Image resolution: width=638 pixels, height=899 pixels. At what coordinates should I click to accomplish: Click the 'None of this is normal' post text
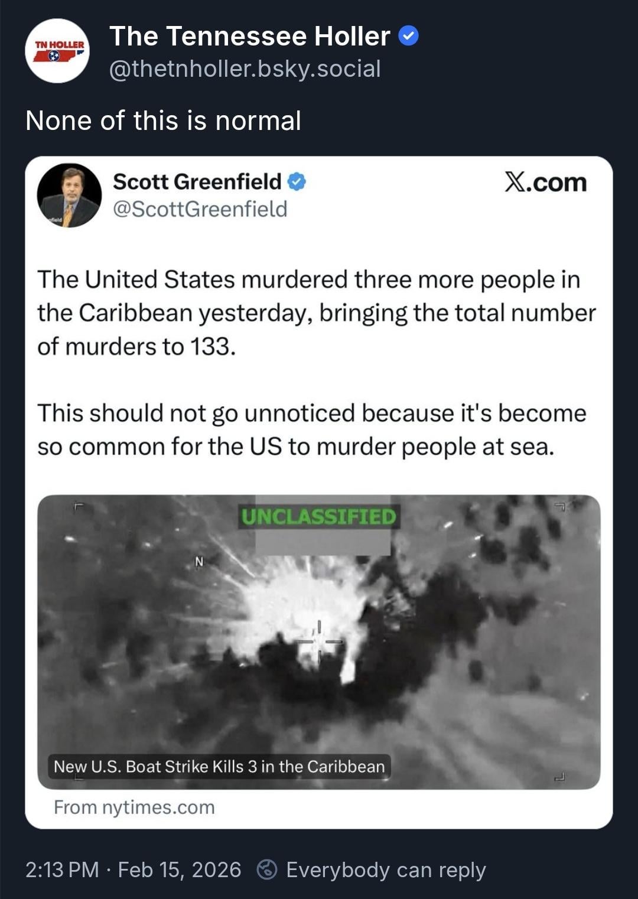pyautogui.click(x=164, y=121)
